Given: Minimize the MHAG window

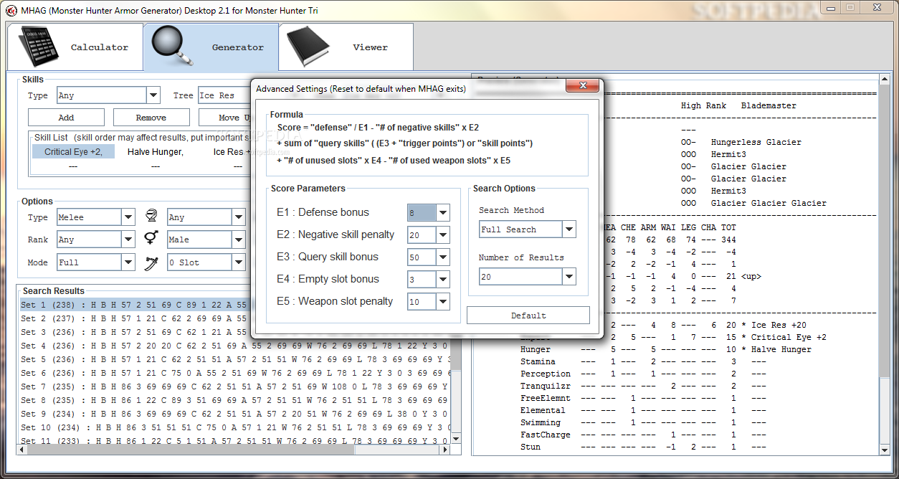Looking at the screenshot, I should [x=832, y=7].
